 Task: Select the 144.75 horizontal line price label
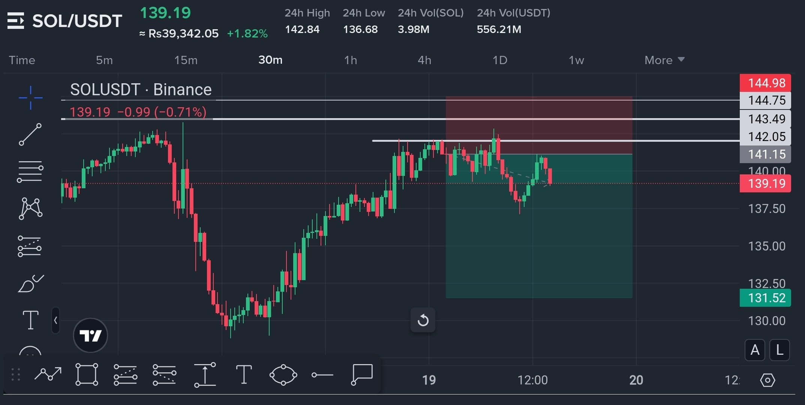765,100
